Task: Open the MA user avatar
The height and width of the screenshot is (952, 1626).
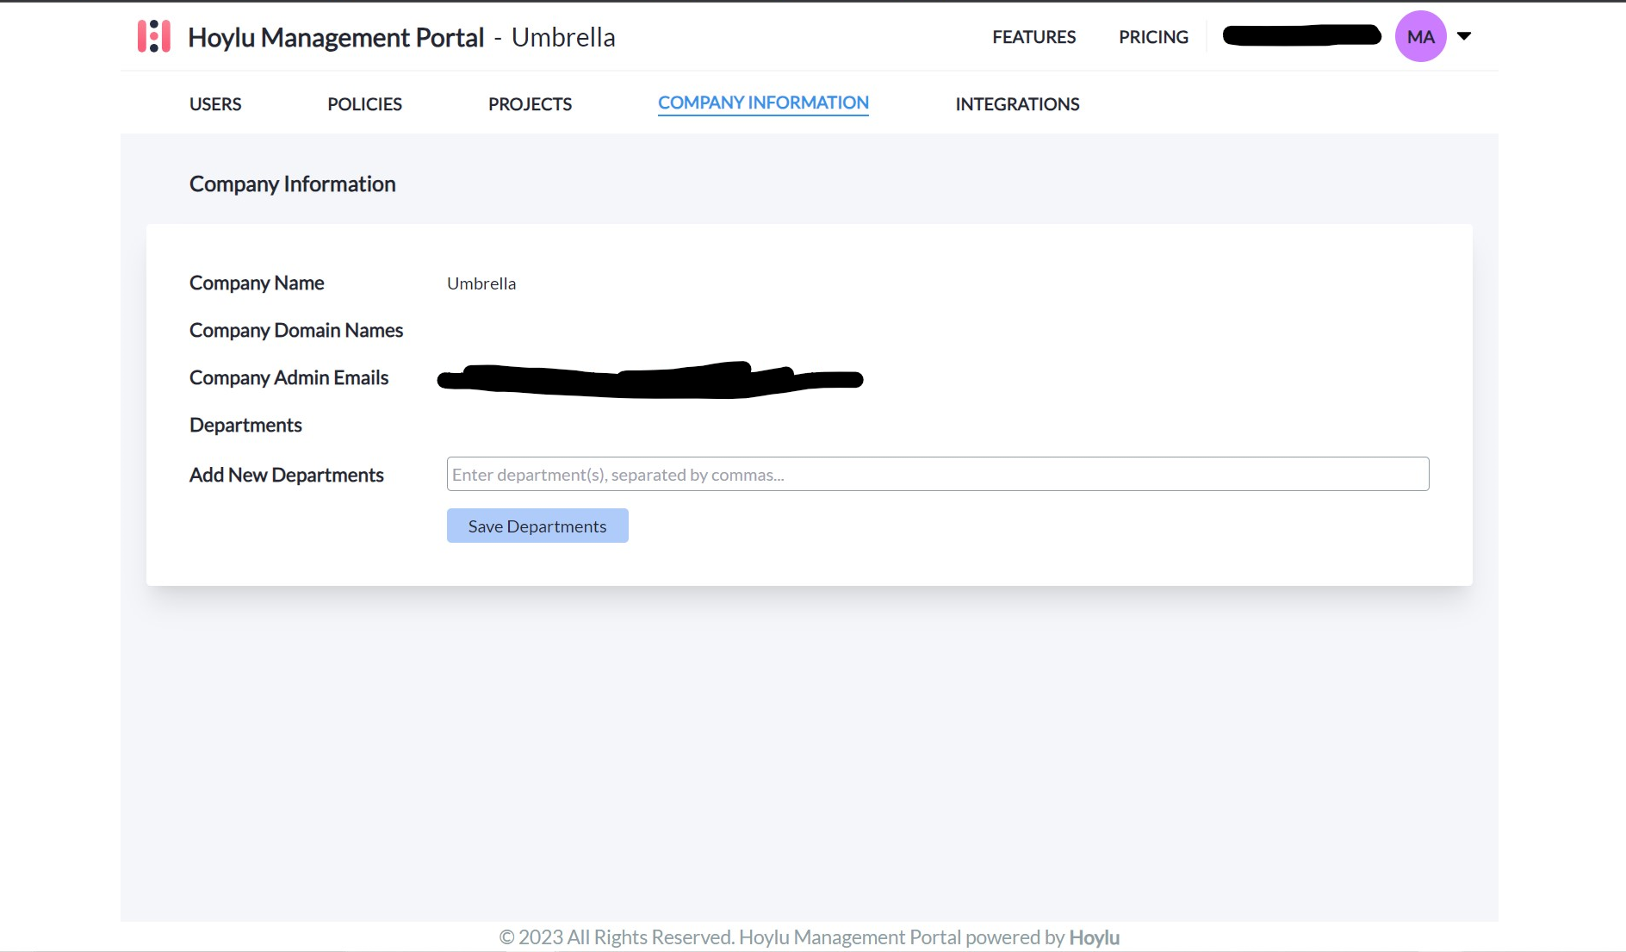Action: coord(1420,36)
